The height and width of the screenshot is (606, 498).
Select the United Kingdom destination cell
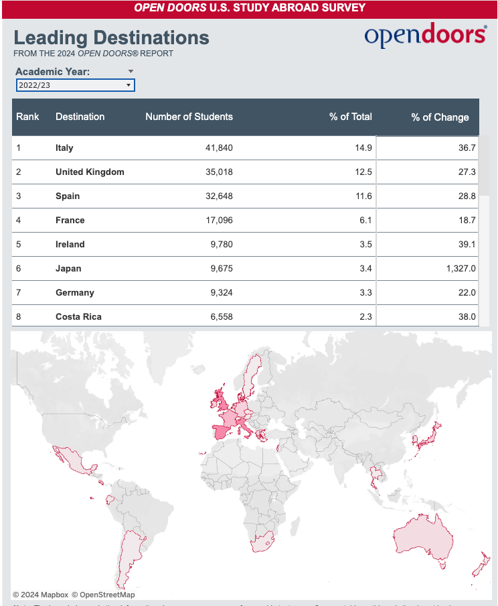[90, 172]
